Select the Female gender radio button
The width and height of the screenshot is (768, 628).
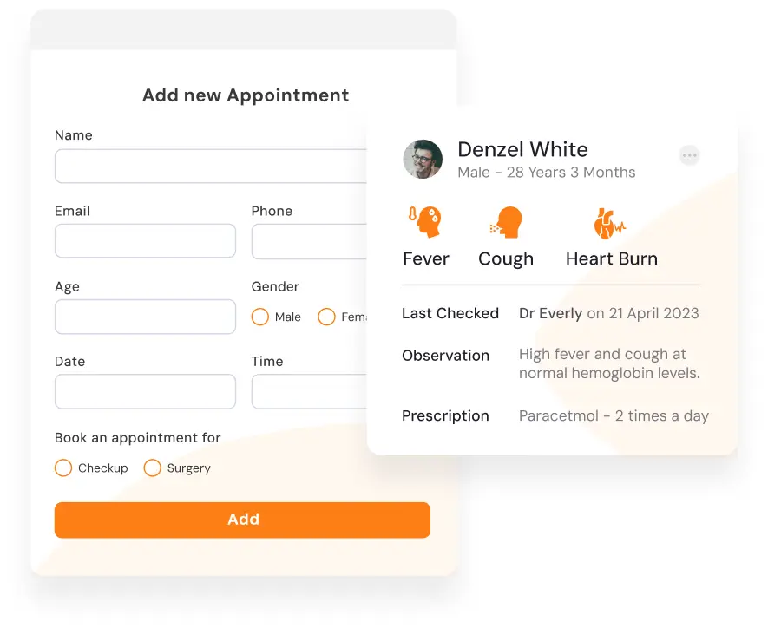[x=326, y=317]
